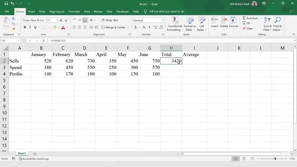Screen dimensions: 297x167
Task: Switch to the Data tab
Action: [x=87, y=12]
